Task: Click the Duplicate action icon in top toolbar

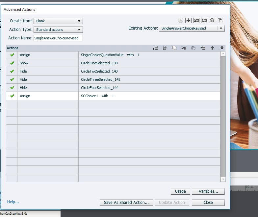Action: 220,20
